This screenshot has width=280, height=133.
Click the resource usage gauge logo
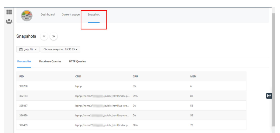(27, 15)
